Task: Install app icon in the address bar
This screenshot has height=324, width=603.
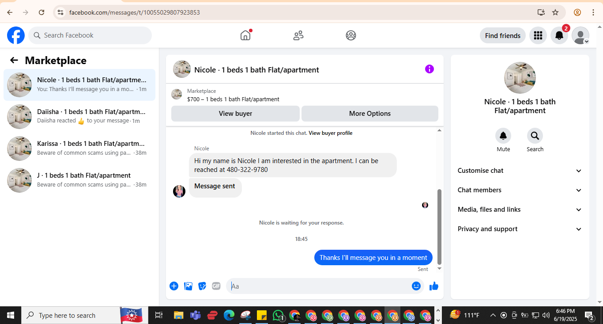Action: click(541, 12)
